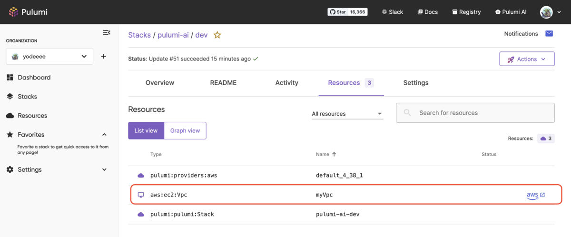Viewport: 571px width, 237px height.
Task: Go to Stacks breadcrumb link
Action: tap(139, 35)
